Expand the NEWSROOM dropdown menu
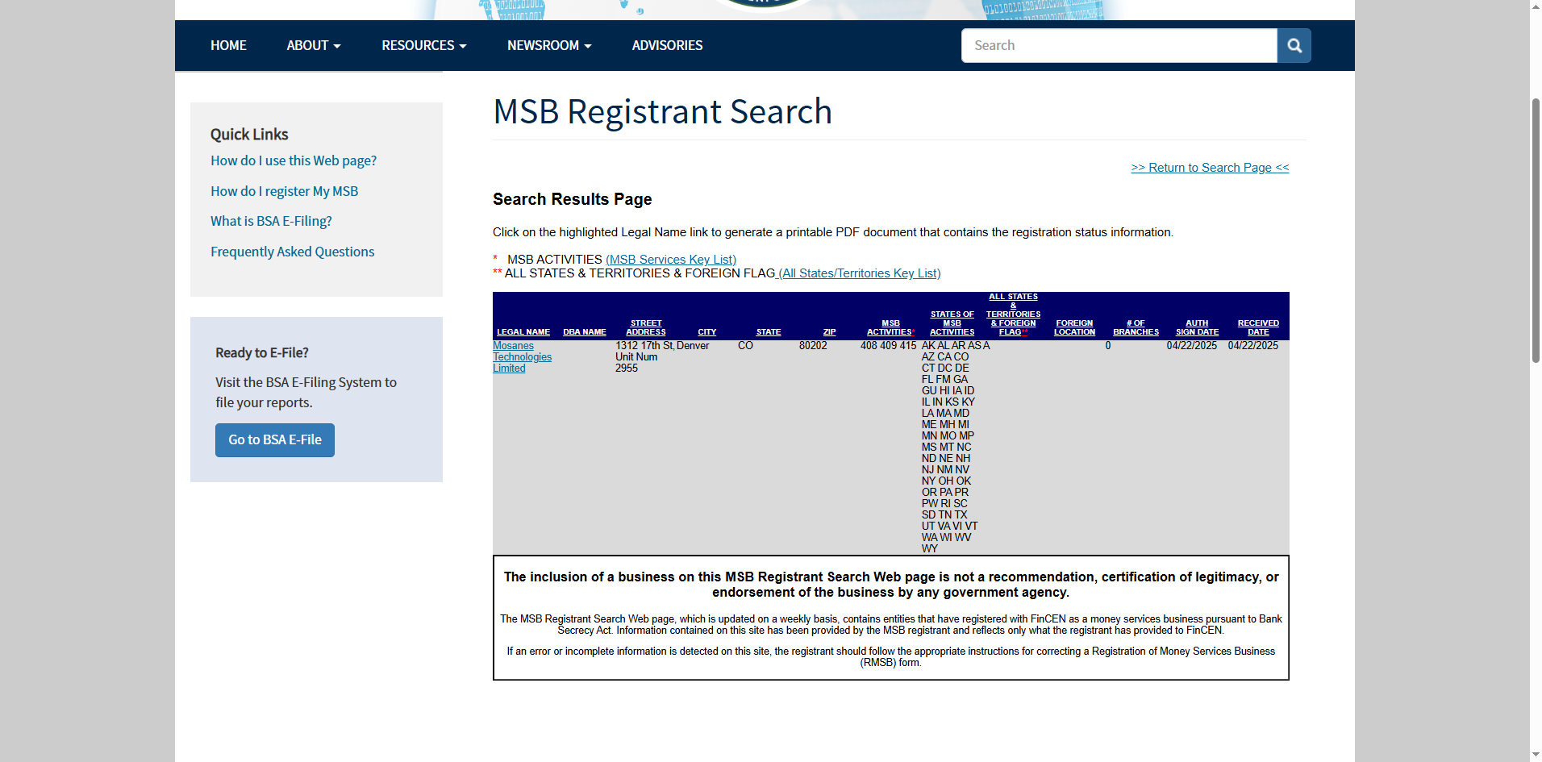The width and height of the screenshot is (1542, 762). (549, 46)
